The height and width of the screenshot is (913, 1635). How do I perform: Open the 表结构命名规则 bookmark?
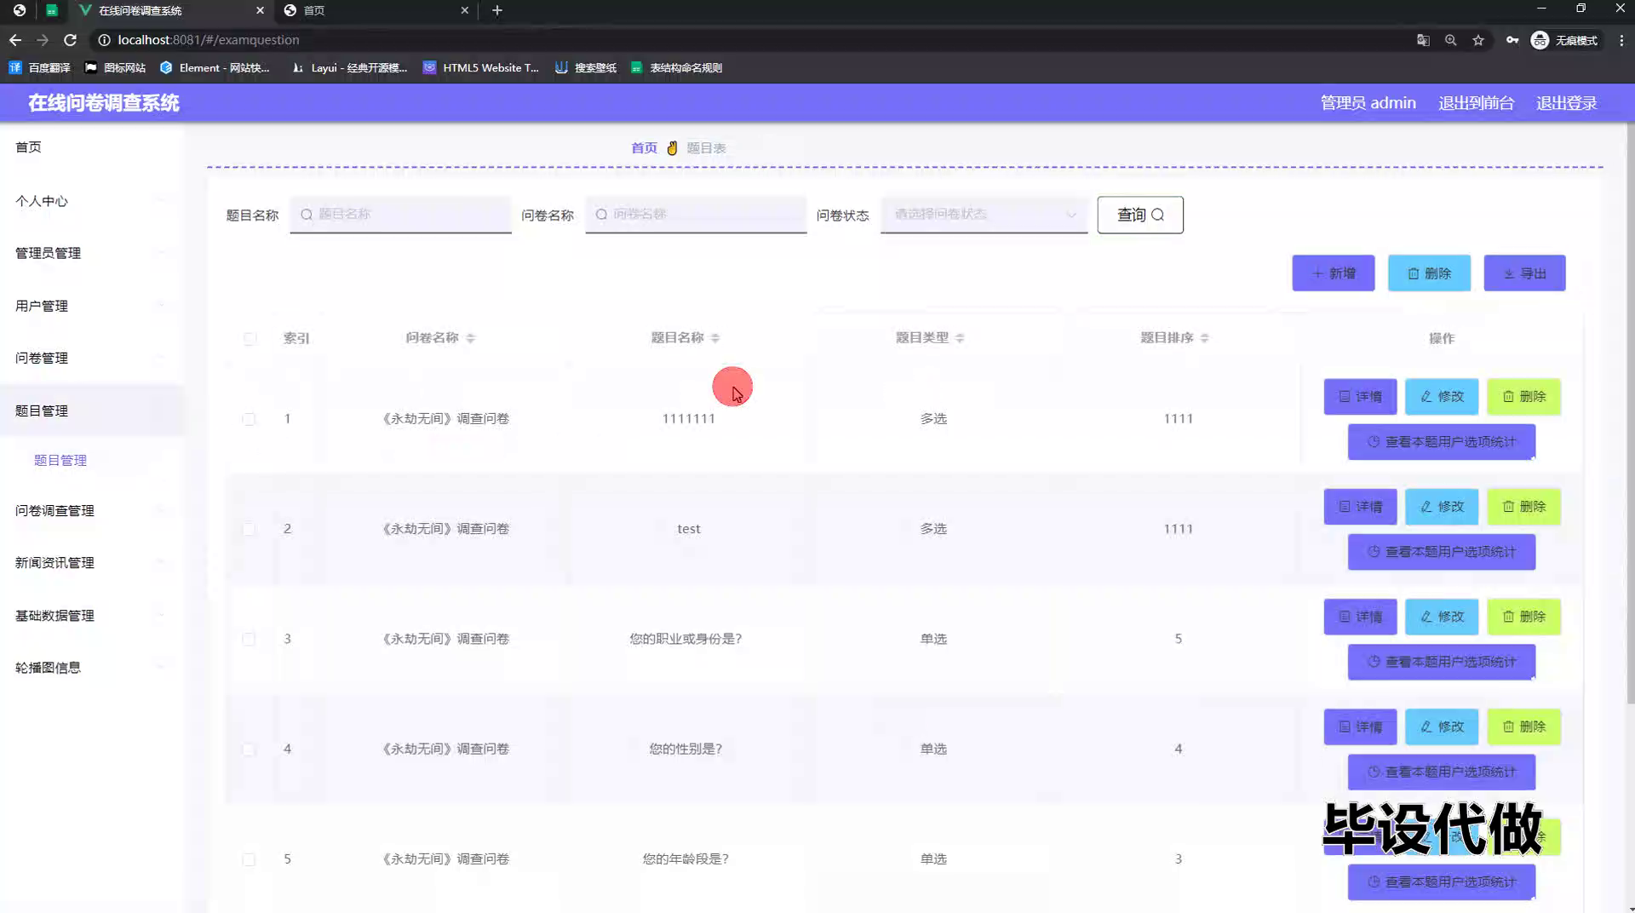tap(677, 67)
